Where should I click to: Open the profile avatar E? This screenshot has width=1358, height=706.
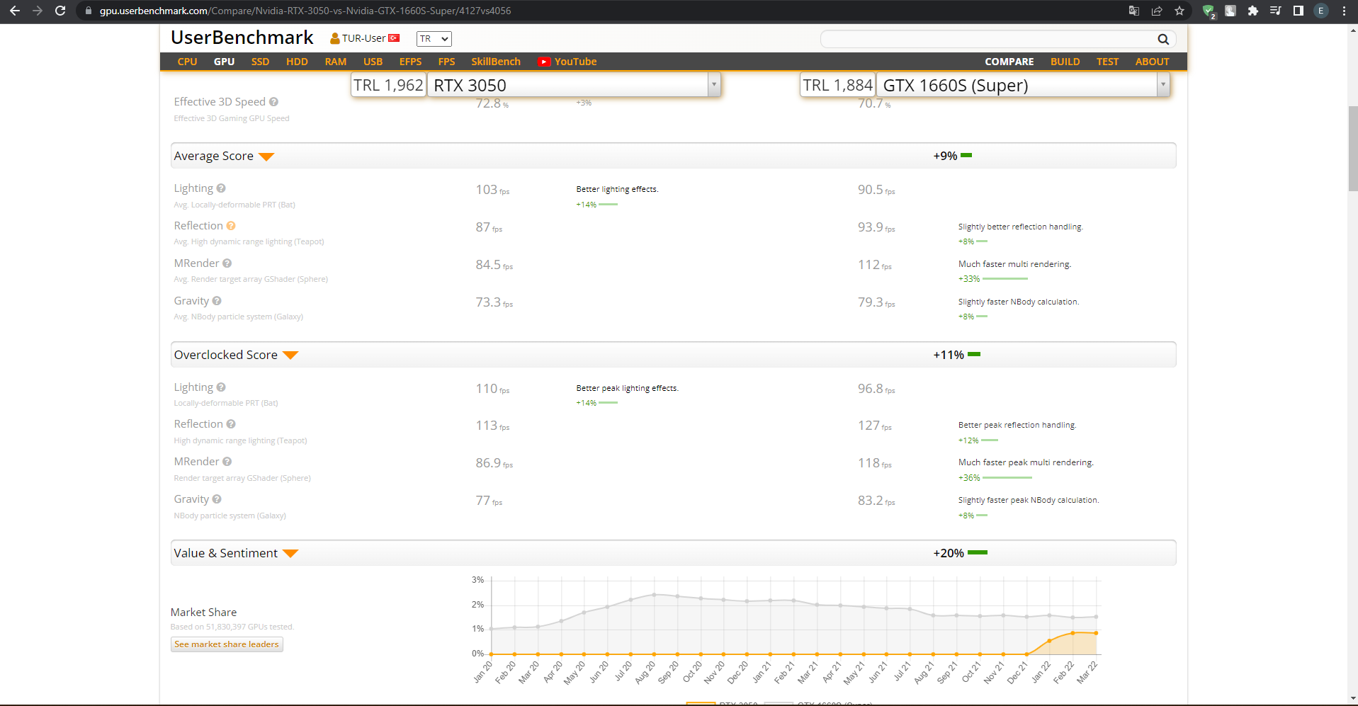(1320, 11)
